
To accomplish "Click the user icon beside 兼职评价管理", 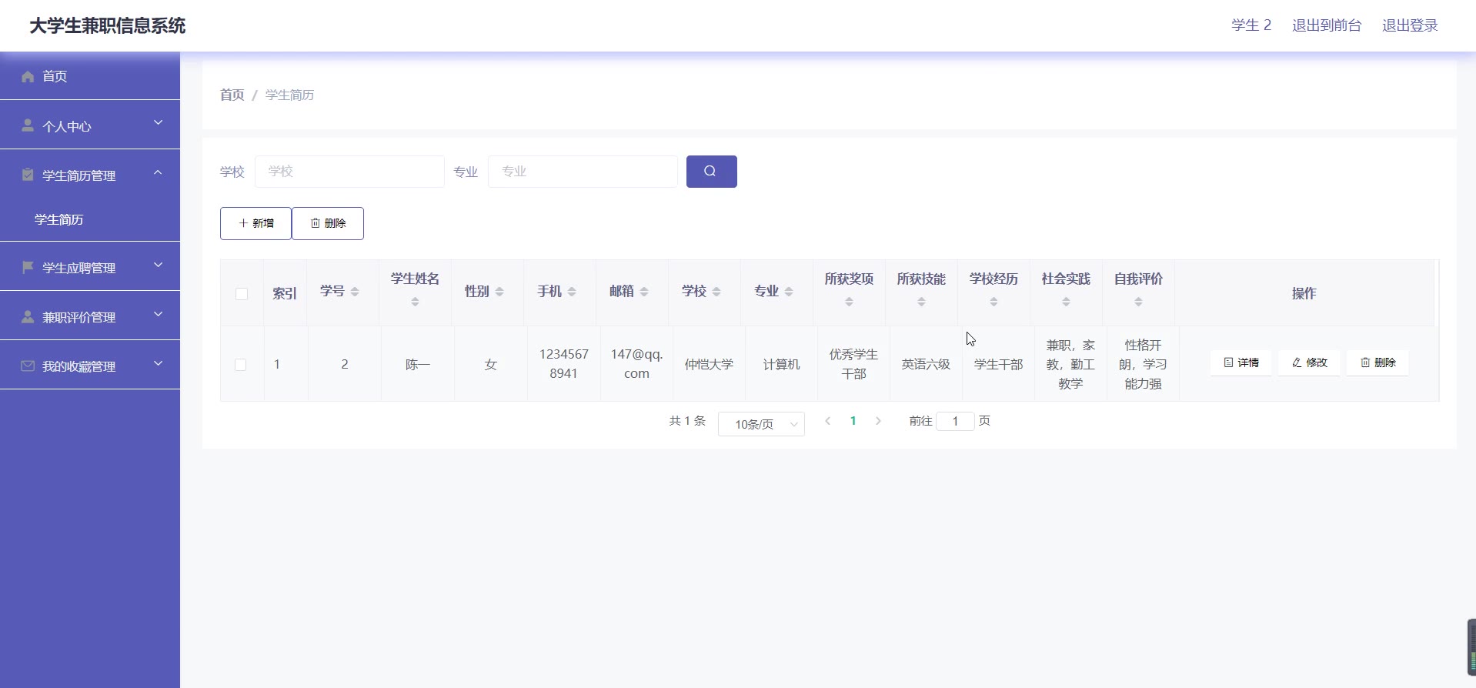I will (28, 316).
